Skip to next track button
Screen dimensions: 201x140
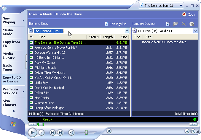60,133
